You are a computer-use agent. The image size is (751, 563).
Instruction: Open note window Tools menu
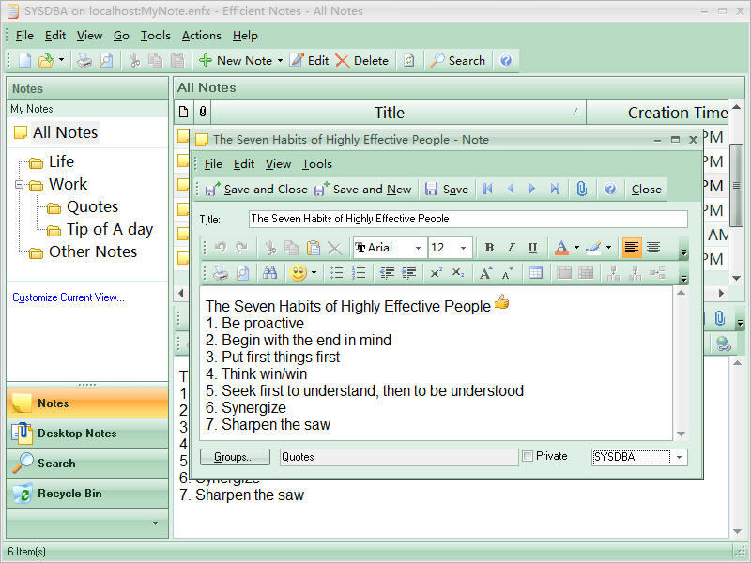(x=317, y=164)
